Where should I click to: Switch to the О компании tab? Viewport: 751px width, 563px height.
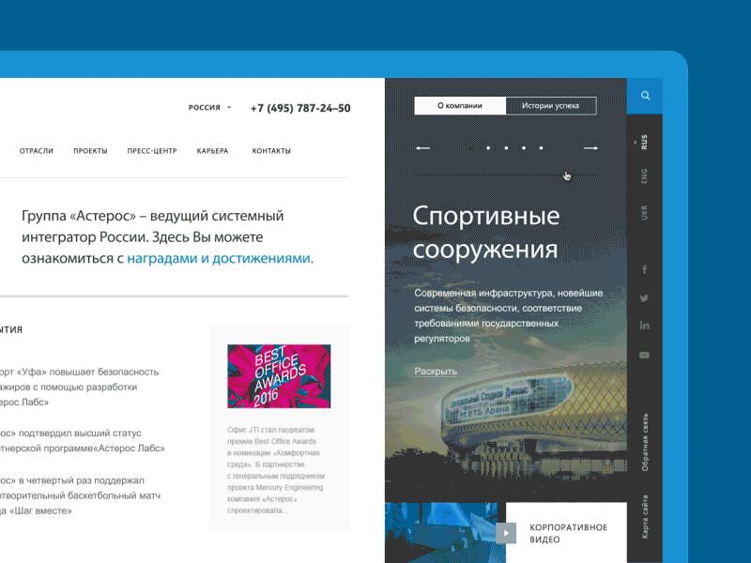pyautogui.click(x=460, y=106)
